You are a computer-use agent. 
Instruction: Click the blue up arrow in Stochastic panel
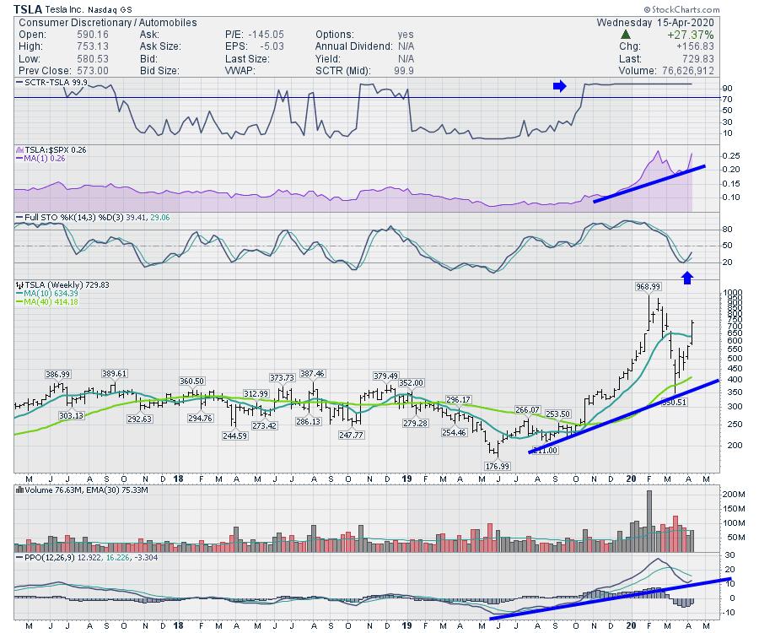pos(687,276)
